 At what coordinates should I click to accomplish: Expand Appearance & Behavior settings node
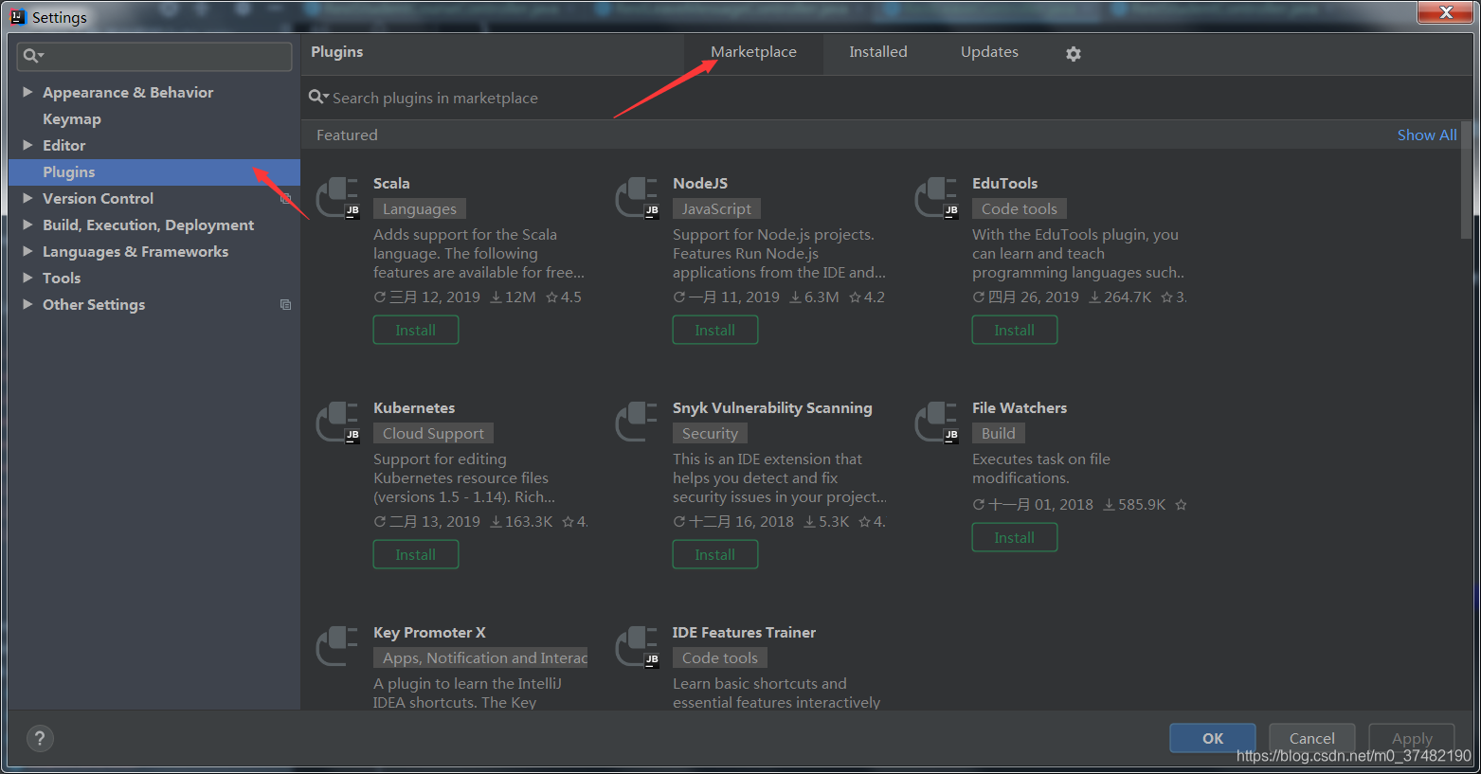tap(27, 92)
